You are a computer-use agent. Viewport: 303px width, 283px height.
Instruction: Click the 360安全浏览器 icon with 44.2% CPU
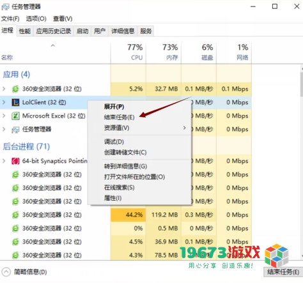[x=15, y=215]
